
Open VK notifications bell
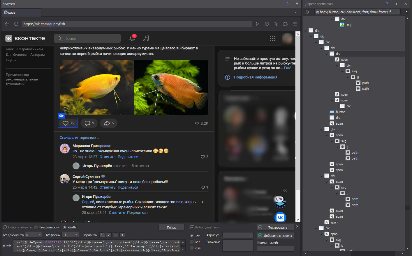click(x=132, y=38)
